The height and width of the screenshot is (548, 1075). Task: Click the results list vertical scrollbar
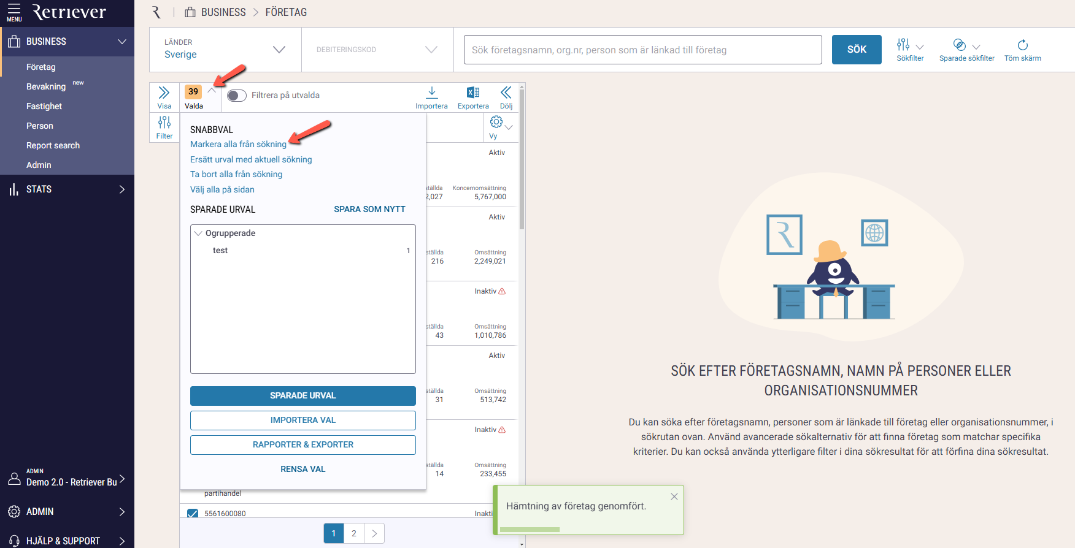click(522, 159)
